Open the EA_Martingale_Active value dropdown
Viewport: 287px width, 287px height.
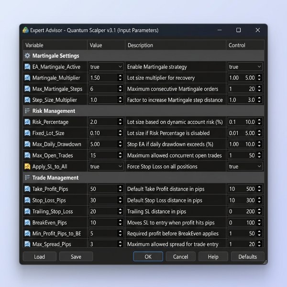coord(106,67)
